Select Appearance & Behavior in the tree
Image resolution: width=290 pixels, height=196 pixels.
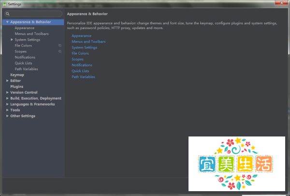(x=30, y=22)
